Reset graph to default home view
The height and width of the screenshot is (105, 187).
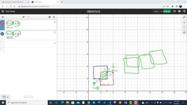[184, 32]
